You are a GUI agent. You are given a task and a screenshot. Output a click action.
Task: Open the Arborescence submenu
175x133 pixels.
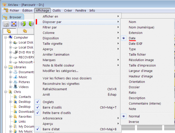click(78, 118)
